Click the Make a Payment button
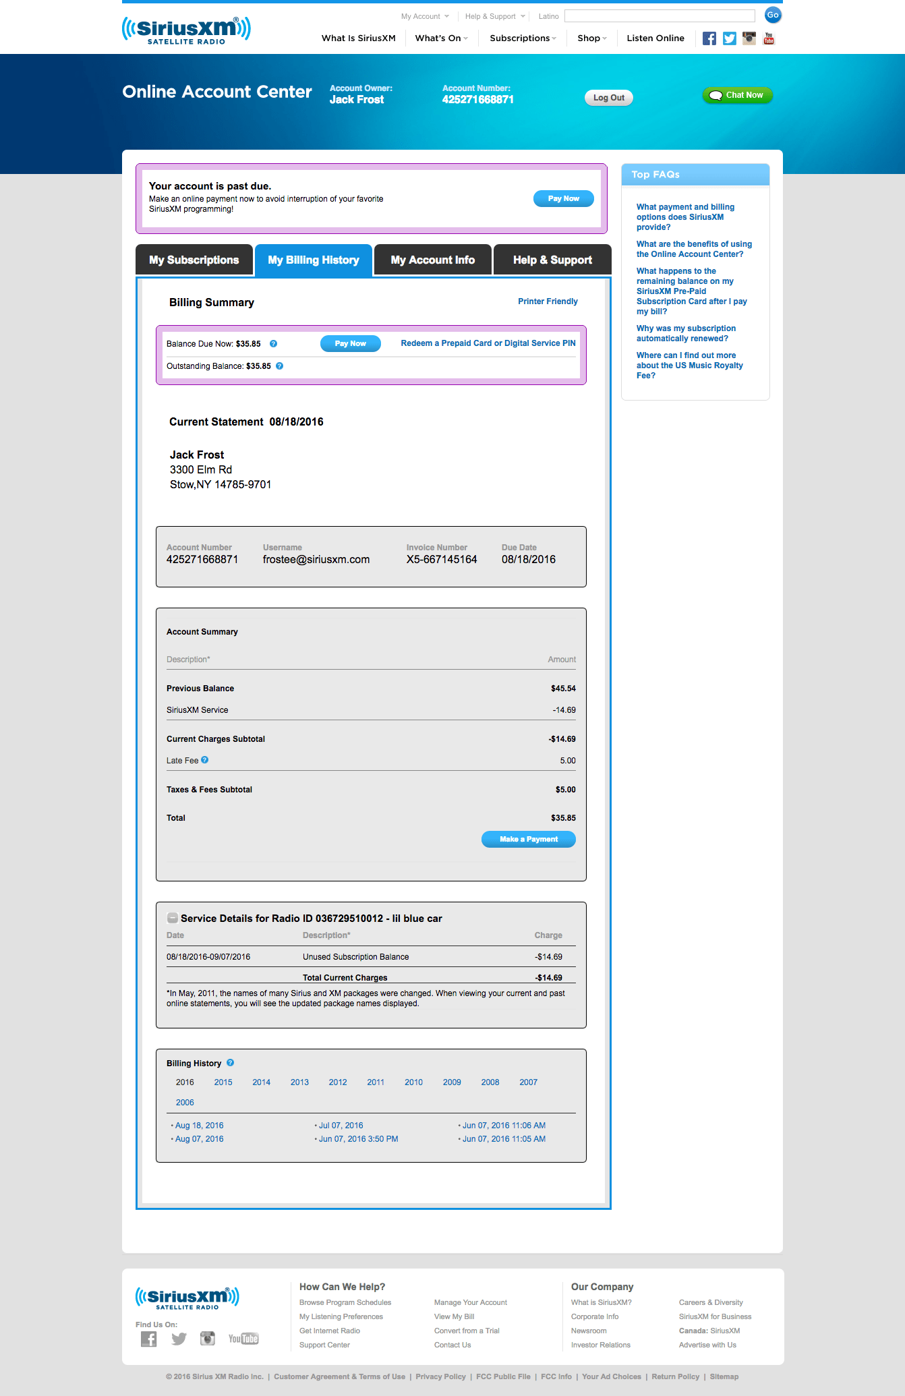Screen dimensions: 905x1396 (529, 839)
